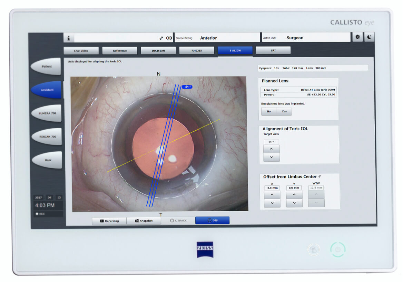The image size is (403, 282).
Task: Click the 51° Target Axis value field
Action: [x=272, y=142]
